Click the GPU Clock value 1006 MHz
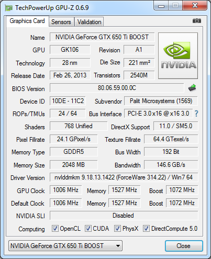This screenshot has width=211, height=259. (66, 190)
